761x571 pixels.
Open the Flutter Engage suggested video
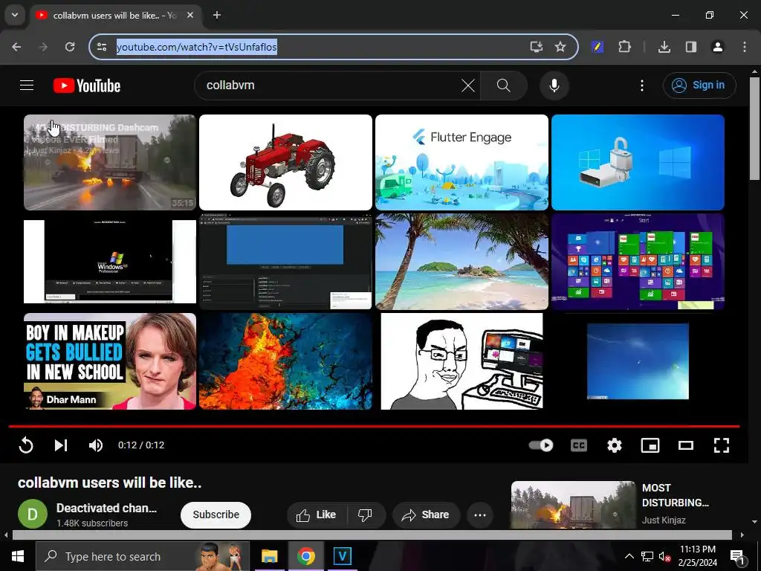pyautogui.click(x=462, y=162)
